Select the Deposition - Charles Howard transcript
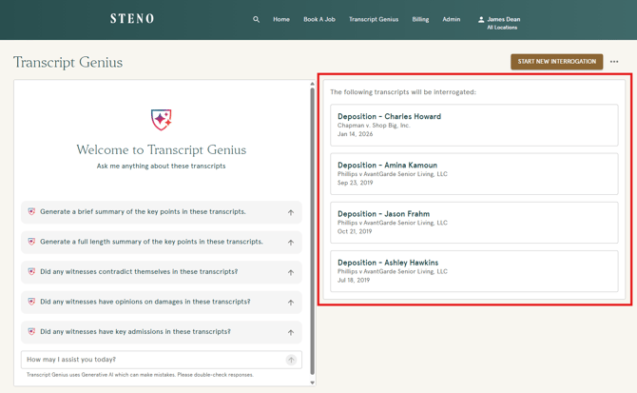637x393 pixels. (473, 125)
